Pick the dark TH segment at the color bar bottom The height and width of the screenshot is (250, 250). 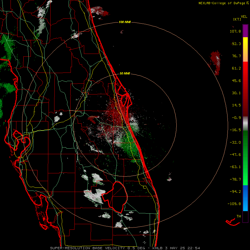245,217
